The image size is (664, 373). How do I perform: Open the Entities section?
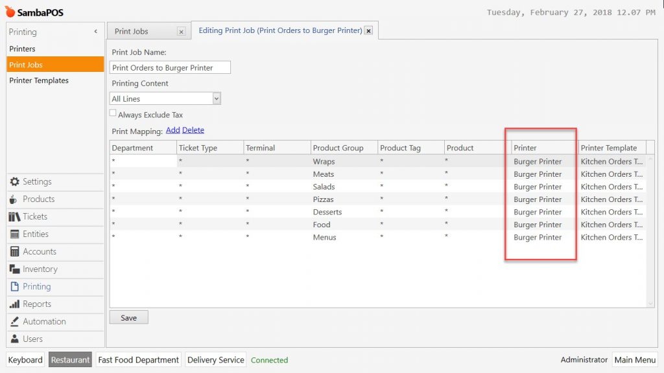pyautogui.click(x=36, y=234)
